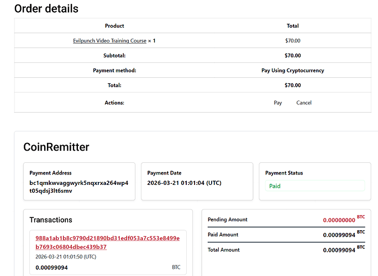378x276 pixels.
Task: Click the Payment method: label
Action: (x=114, y=71)
